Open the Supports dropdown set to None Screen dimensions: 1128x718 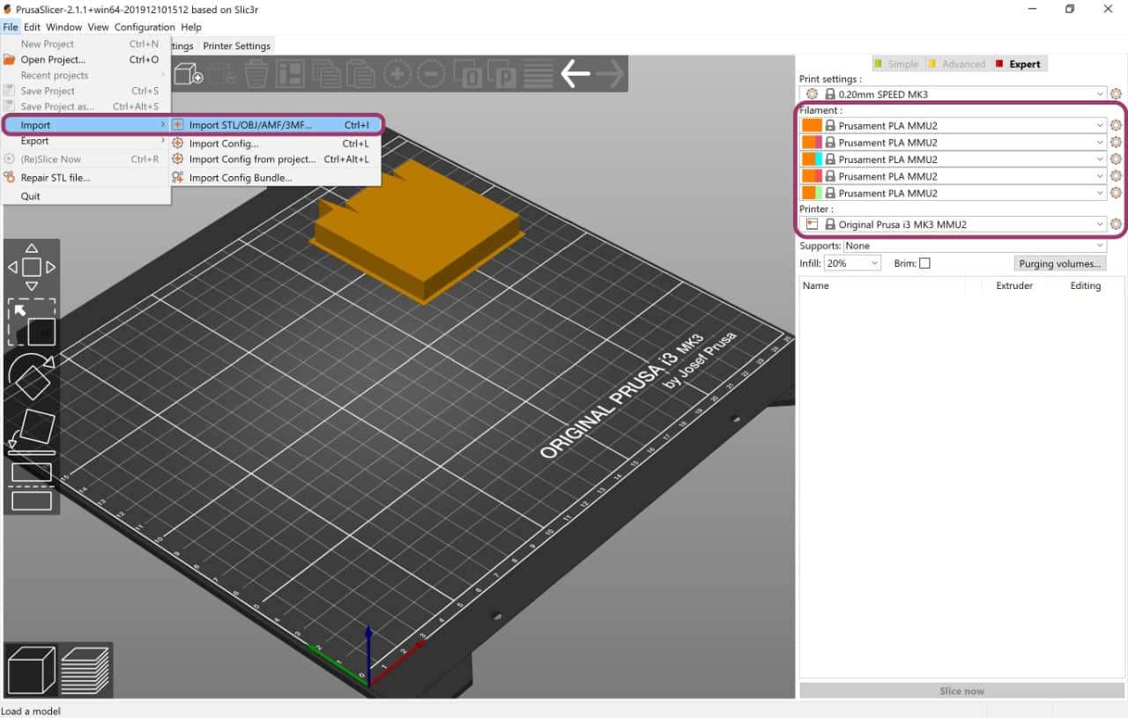click(x=975, y=246)
